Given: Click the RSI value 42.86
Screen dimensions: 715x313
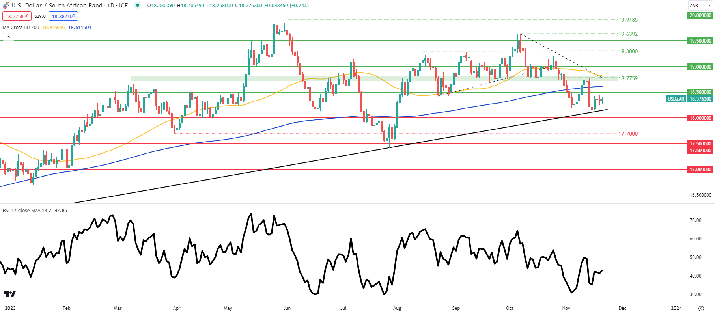Looking at the screenshot, I should [x=61, y=211].
